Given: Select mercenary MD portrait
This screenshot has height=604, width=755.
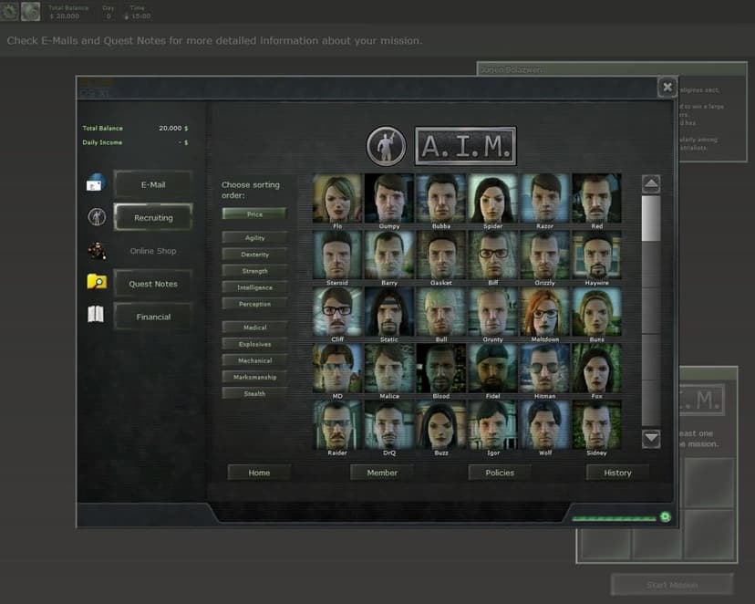Looking at the screenshot, I should pos(337,368).
